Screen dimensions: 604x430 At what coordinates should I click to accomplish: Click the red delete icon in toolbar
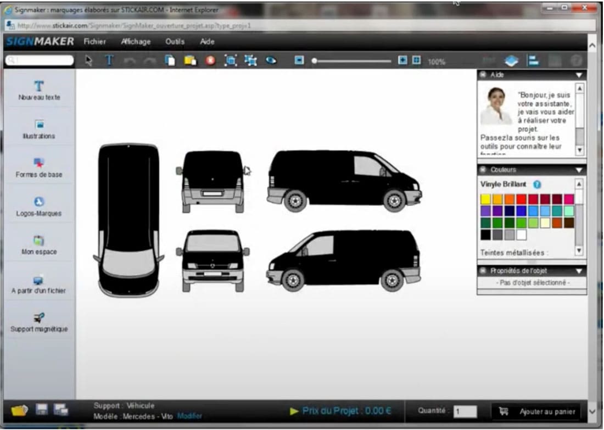click(x=210, y=61)
